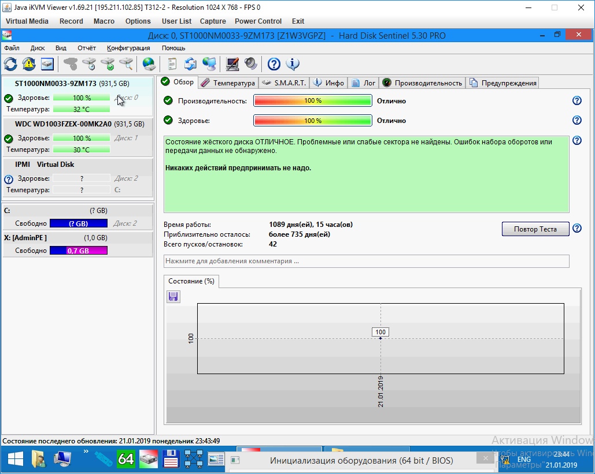
Task: Click the blue question mark help toolbar icon
Action: click(274, 64)
